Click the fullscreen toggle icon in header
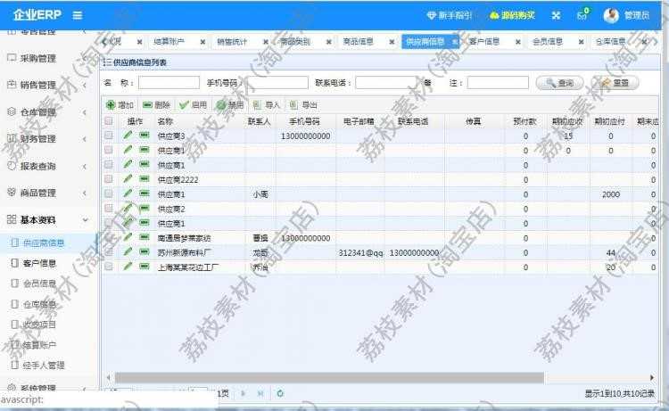Viewport: 669px width, 411px height. pyautogui.click(x=556, y=15)
